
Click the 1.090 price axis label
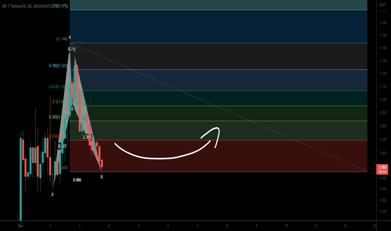click(383, 113)
